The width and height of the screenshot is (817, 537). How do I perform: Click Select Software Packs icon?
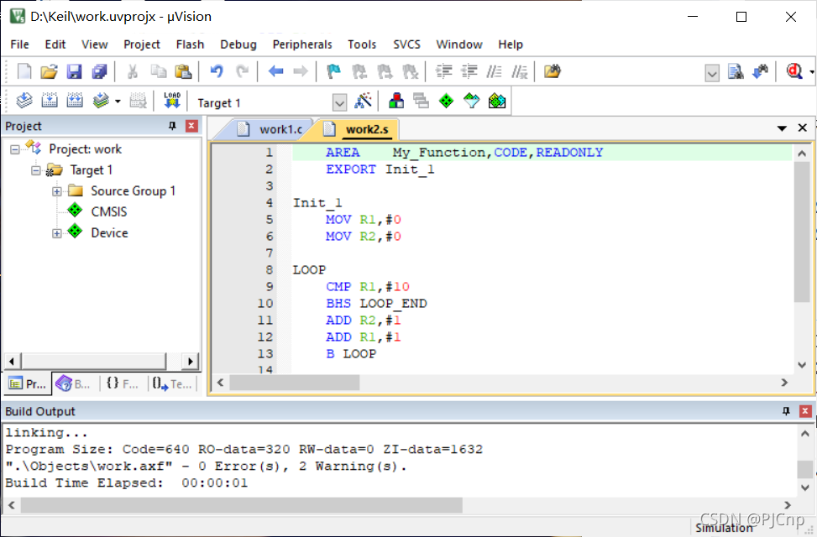pos(472,101)
